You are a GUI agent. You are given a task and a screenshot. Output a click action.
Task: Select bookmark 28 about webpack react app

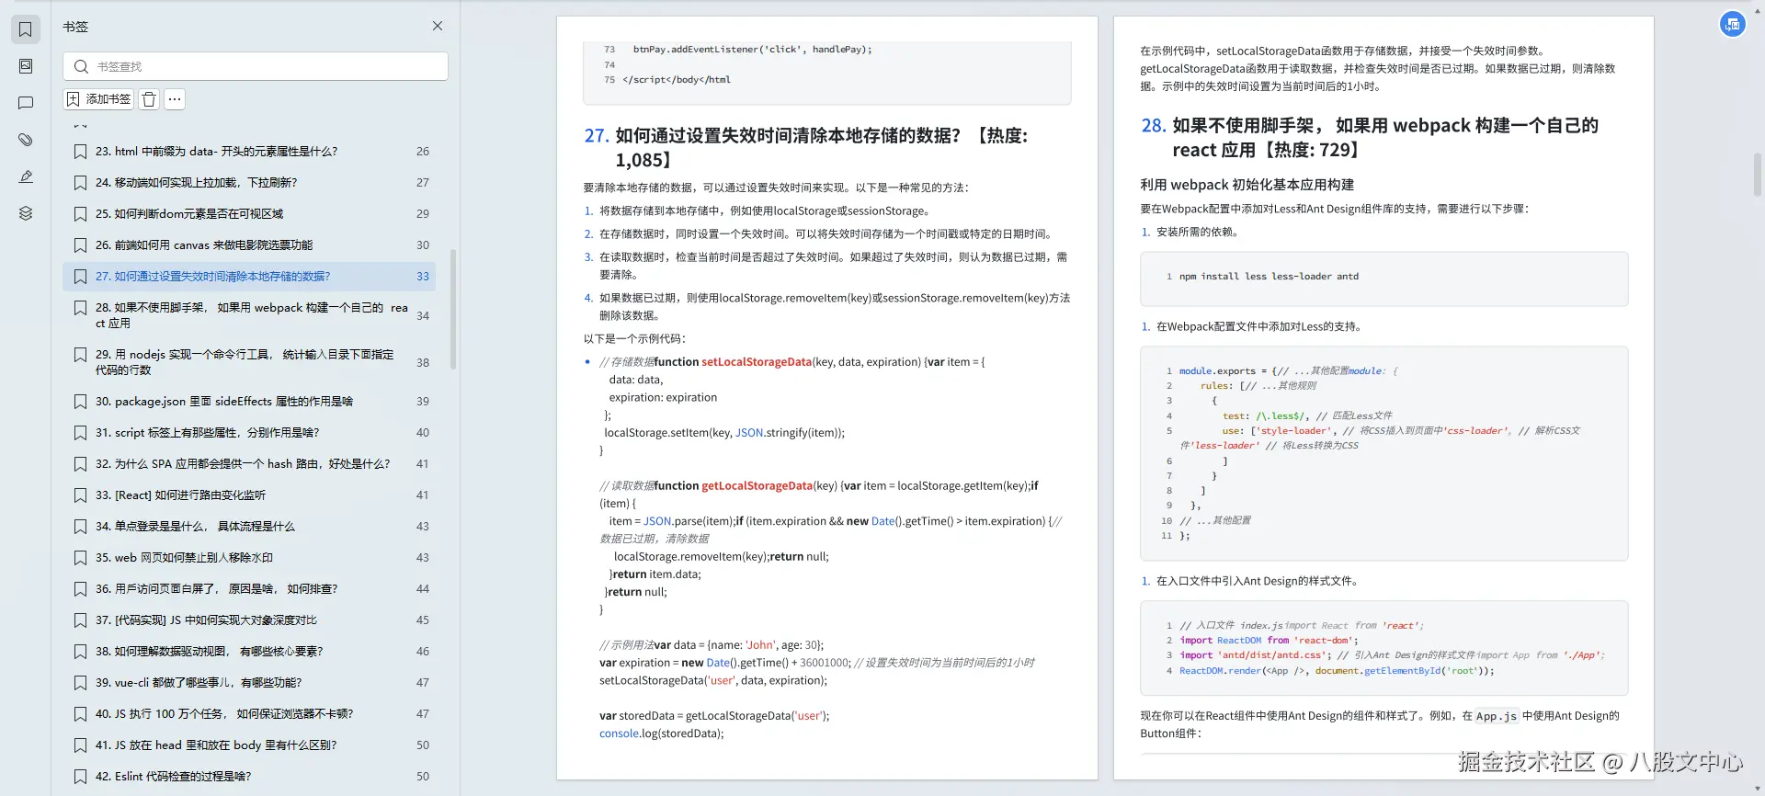point(249,315)
